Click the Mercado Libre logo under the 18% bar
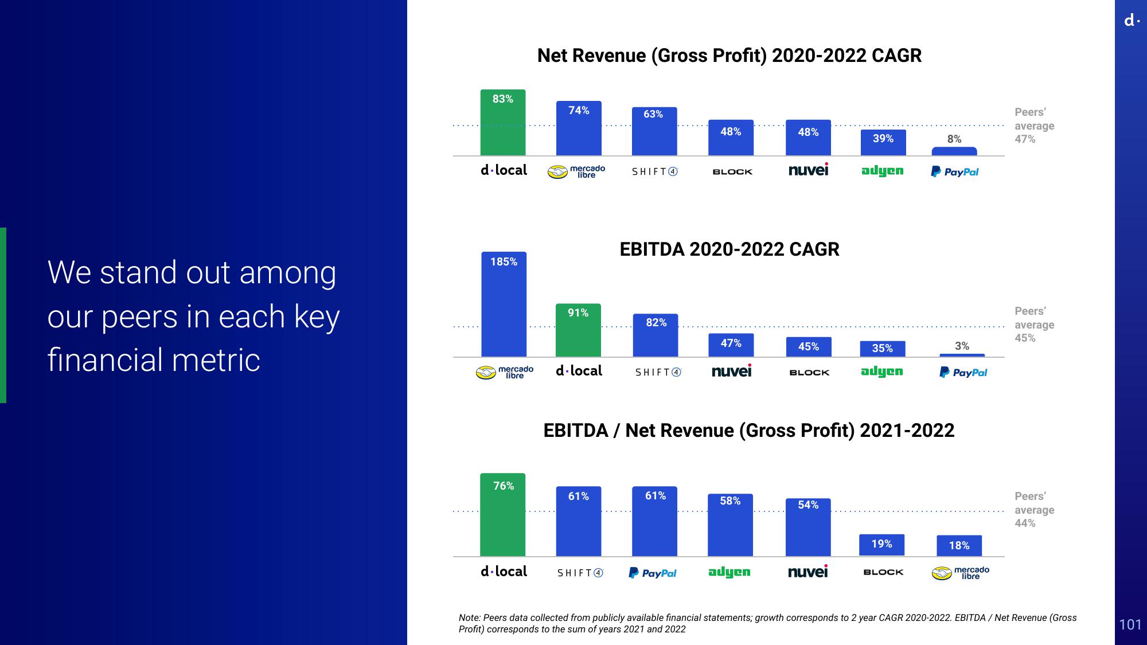The image size is (1147, 645). click(961, 573)
